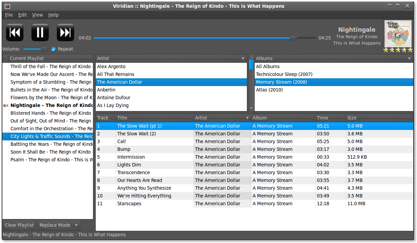Select album Technicolour Sleep (2007)
This screenshot has width=417, height=243.
(x=334, y=74)
